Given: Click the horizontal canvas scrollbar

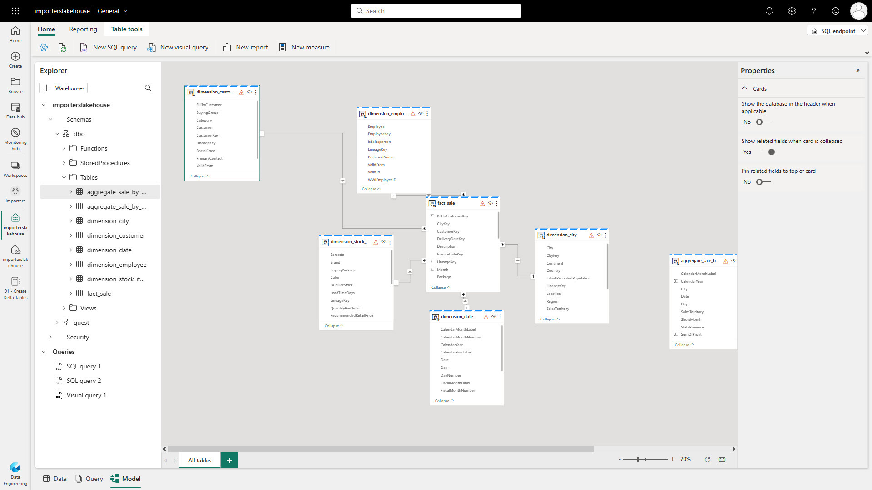Looking at the screenshot, I should [x=381, y=449].
